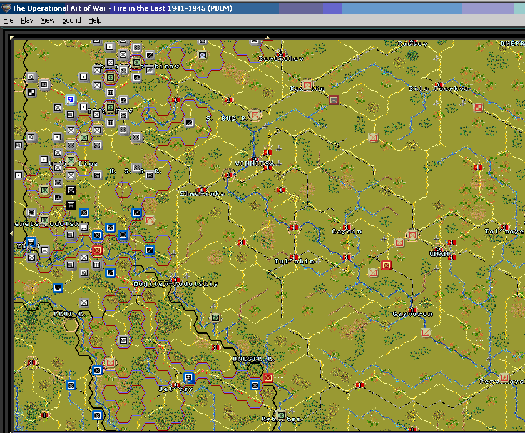Select the tan unit at Pervomaysk

point(504,378)
